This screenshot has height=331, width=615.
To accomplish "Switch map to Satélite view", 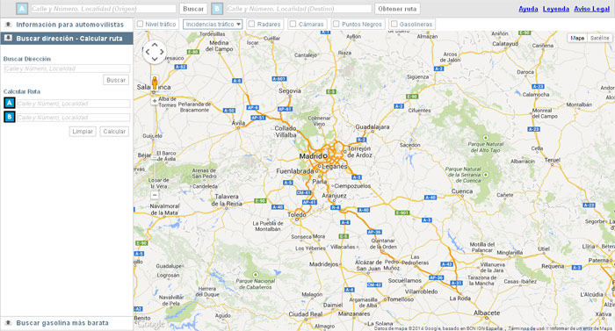I will click(600, 38).
